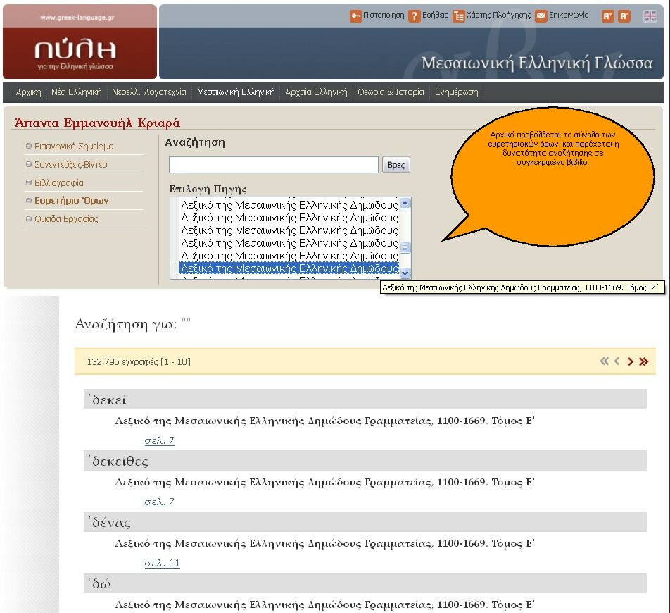
Task: Increase font size with A+ icon
Action: point(607,16)
